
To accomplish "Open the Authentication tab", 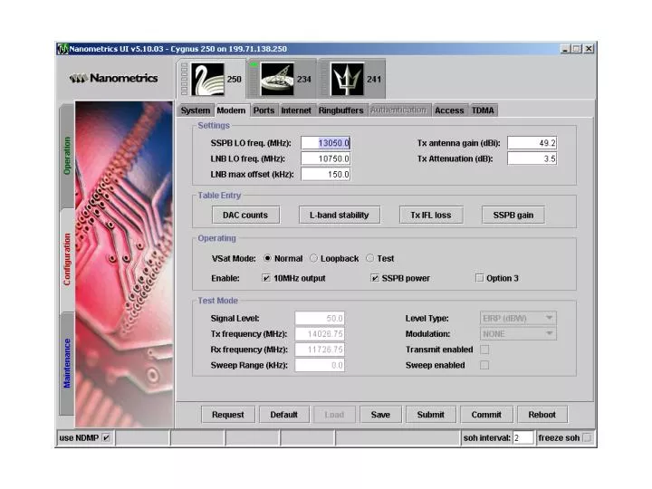I will pyautogui.click(x=398, y=110).
